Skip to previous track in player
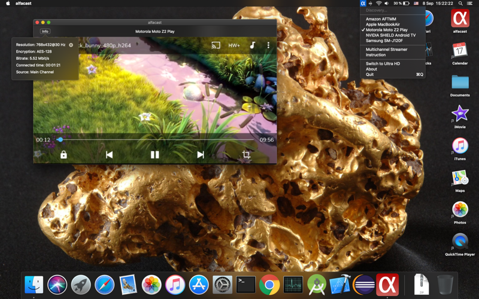The image size is (479, 299). [x=109, y=154]
